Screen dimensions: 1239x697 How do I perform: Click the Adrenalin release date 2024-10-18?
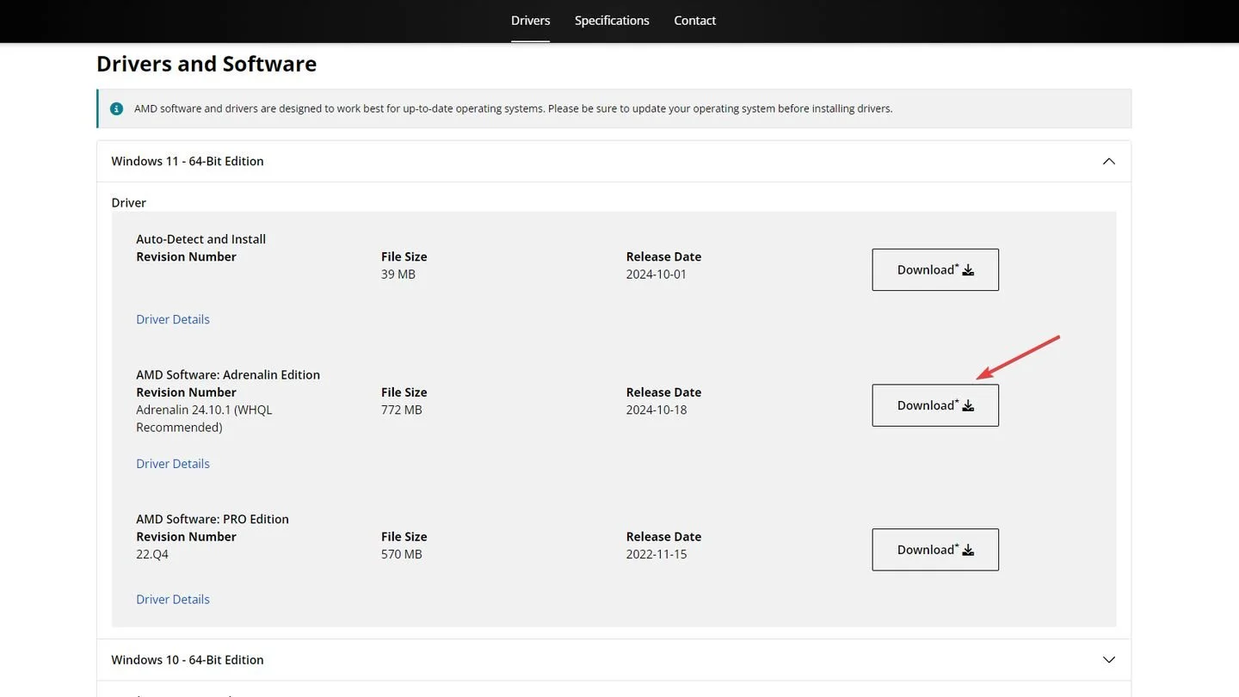click(656, 410)
